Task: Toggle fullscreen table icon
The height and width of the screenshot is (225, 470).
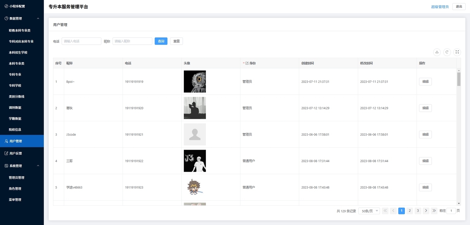Action: 457,52
